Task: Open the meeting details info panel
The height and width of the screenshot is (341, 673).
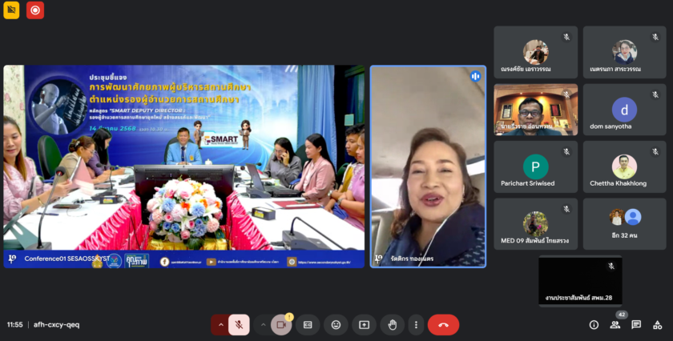Action: (x=594, y=324)
